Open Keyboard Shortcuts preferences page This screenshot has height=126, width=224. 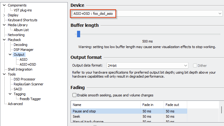coord(22,20)
